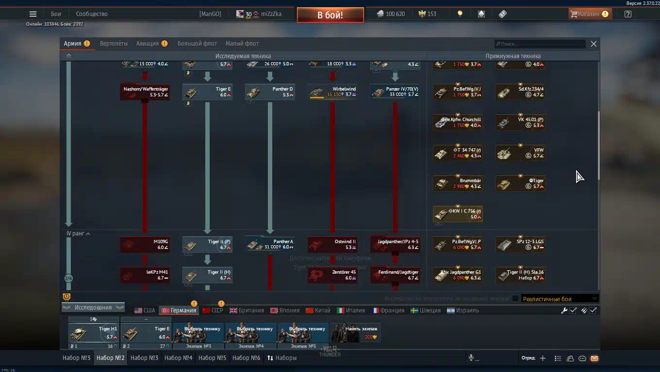Image resolution: width=660 pixels, height=372 pixels.
Task: Click the 2/6 rank progress circle
Action: pos(69,279)
